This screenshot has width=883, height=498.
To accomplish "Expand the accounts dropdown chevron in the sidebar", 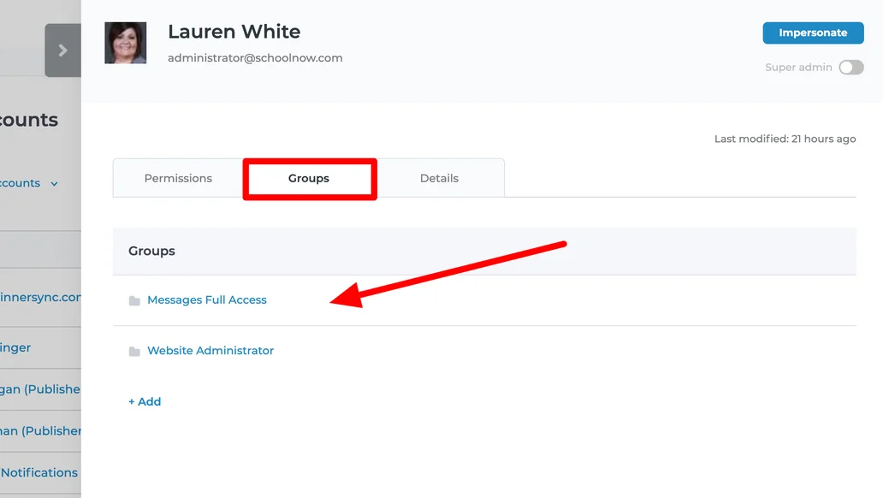I will [55, 183].
